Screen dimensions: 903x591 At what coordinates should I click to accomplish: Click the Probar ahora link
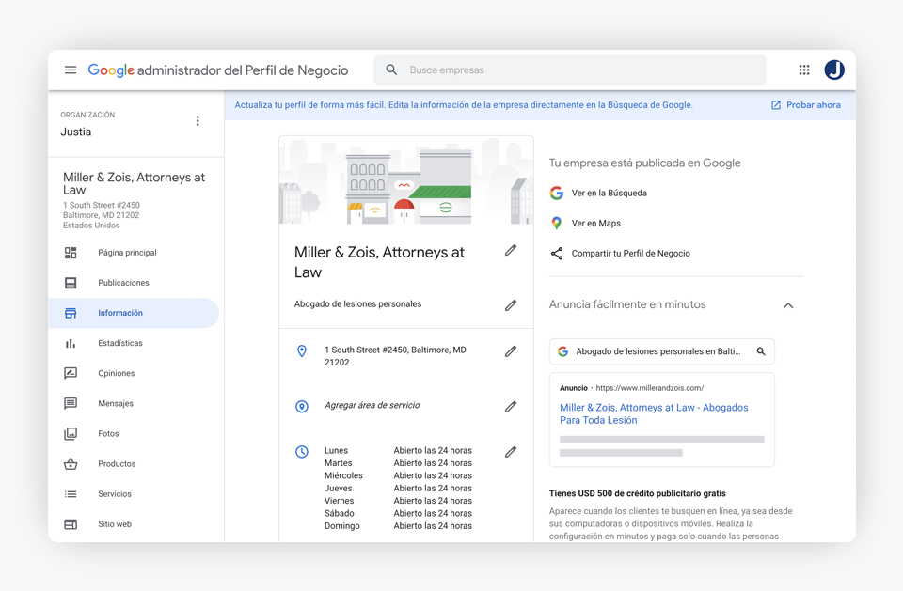(x=813, y=105)
